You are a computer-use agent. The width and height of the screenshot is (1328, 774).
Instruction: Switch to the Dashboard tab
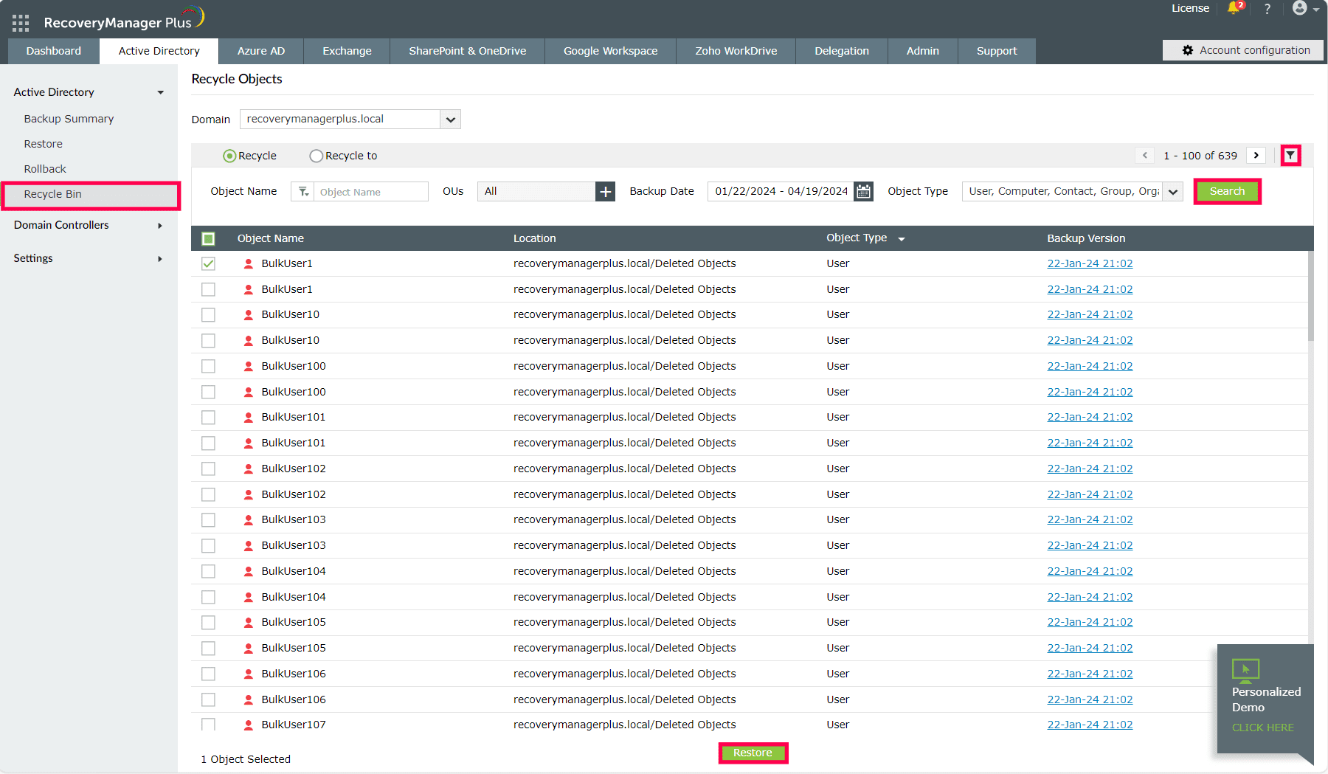click(x=54, y=51)
